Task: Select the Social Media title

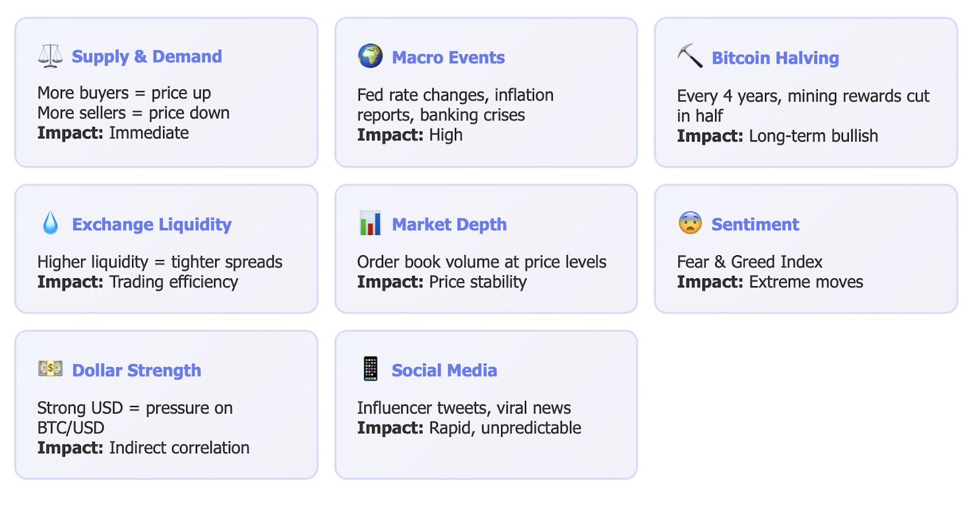Action: (444, 371)
